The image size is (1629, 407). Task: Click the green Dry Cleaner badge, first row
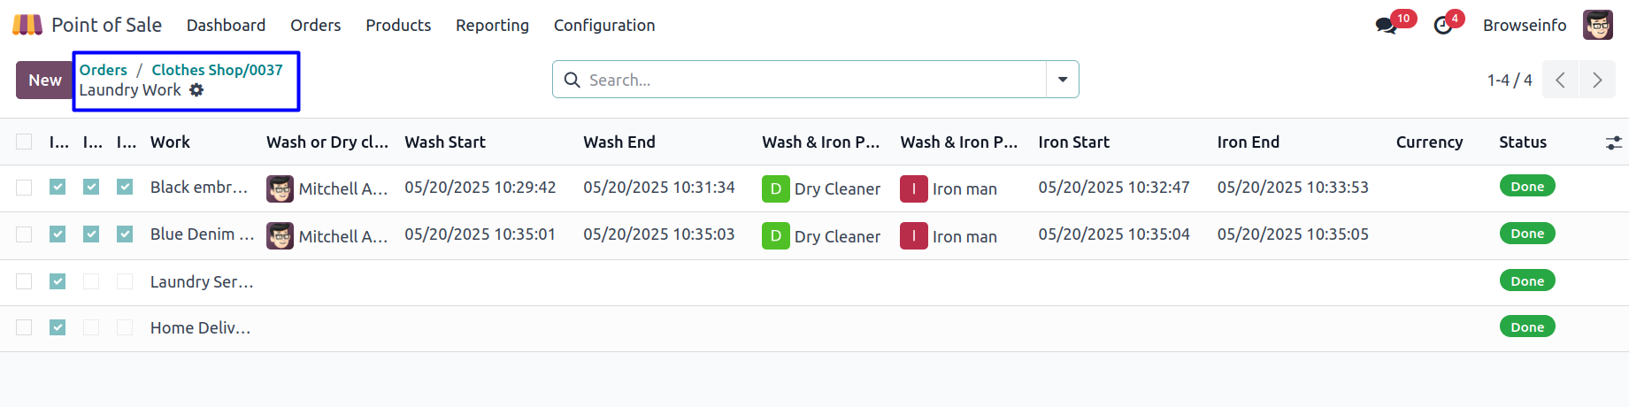tap(775, 188)
